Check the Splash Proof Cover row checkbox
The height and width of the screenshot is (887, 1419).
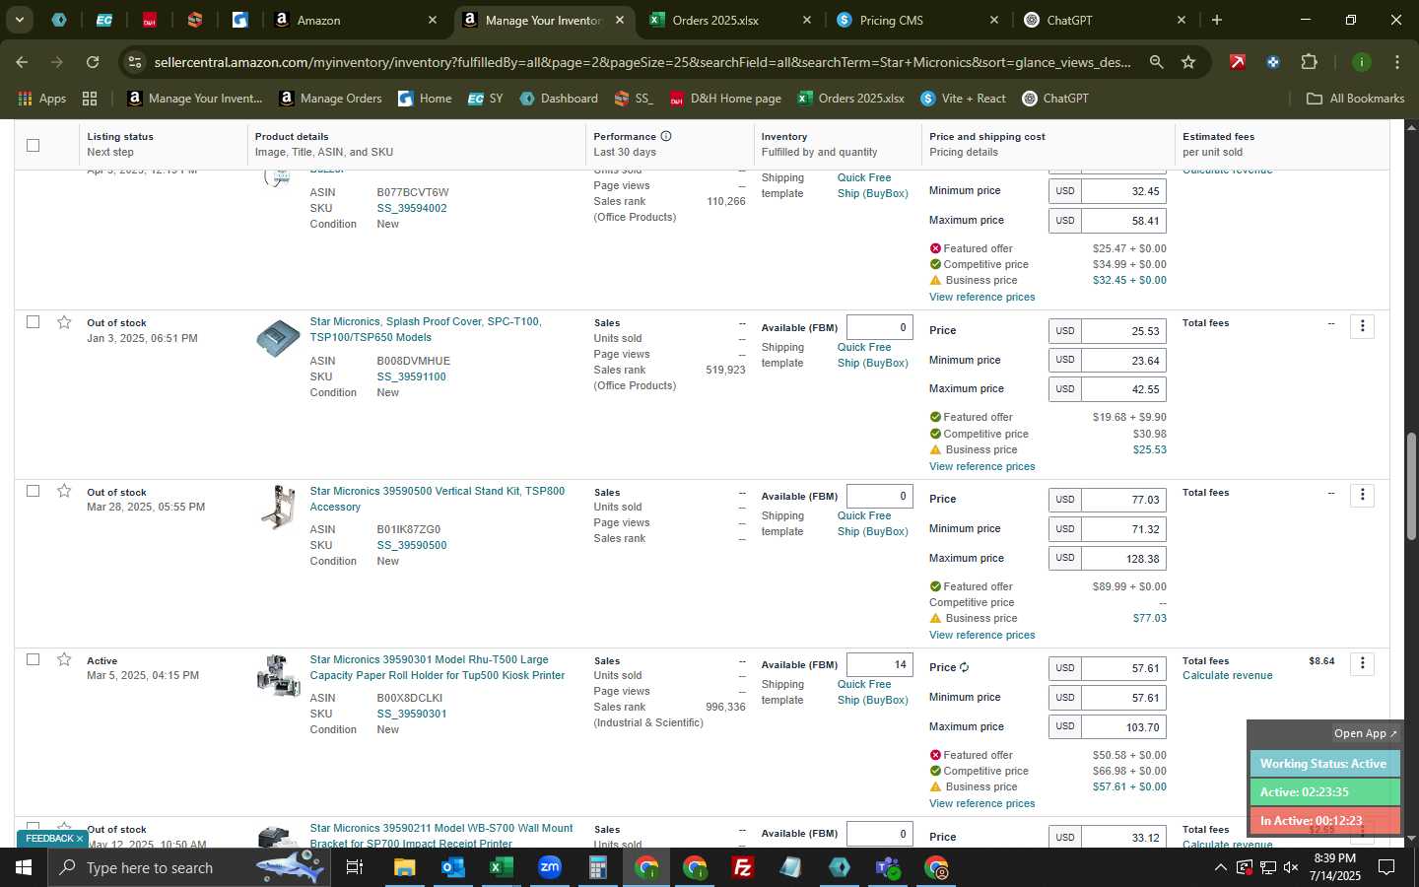click(33, 322)
